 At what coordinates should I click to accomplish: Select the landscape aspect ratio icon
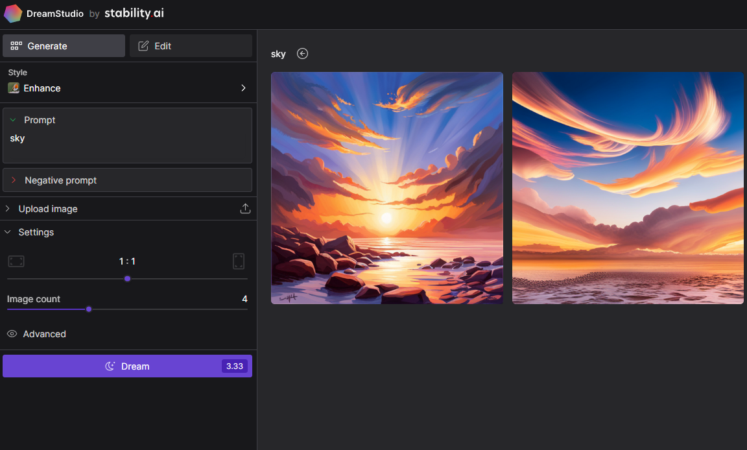(16, 261)
